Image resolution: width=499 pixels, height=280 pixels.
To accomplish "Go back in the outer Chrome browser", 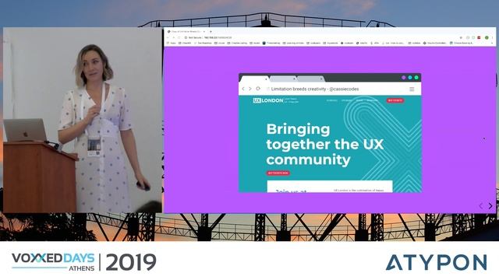I will pos(168,37).
